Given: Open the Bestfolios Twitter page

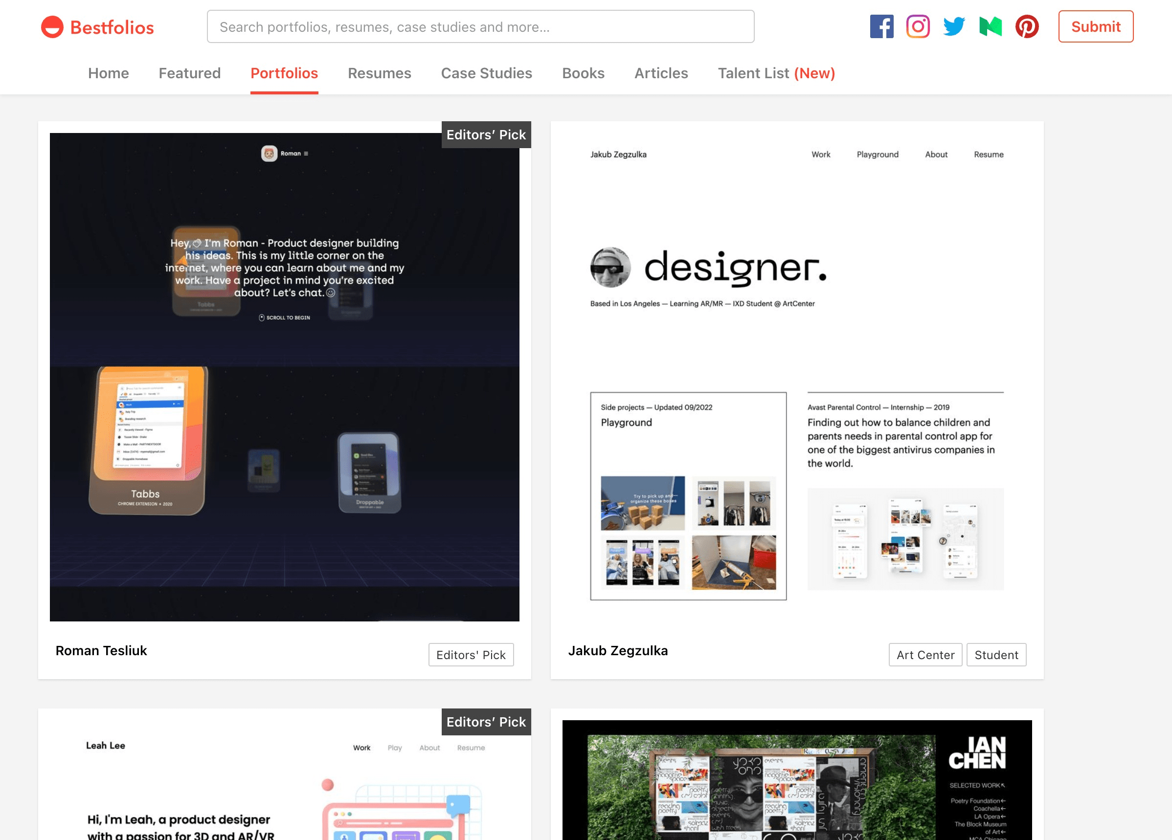Looking at the screenshot, I should pos(954,26).
